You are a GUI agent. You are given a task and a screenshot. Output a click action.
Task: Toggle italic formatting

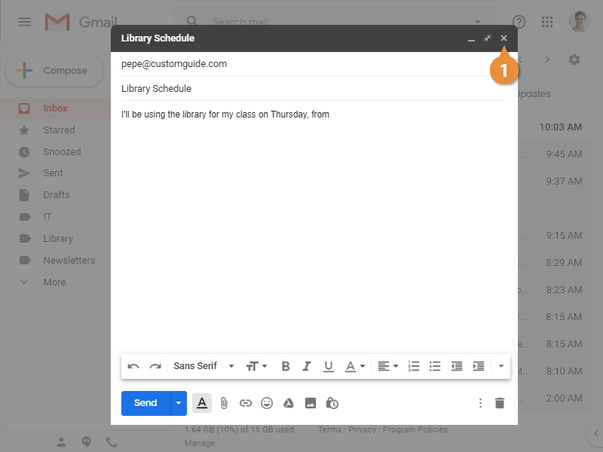click(307, 366)
